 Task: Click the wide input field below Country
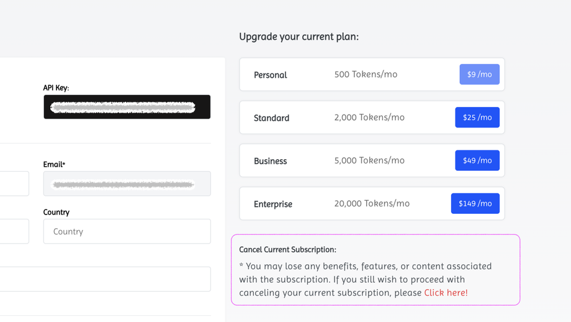click(104, 279)
